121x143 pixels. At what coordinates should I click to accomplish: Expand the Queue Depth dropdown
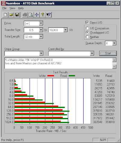[x=114, y=43]
